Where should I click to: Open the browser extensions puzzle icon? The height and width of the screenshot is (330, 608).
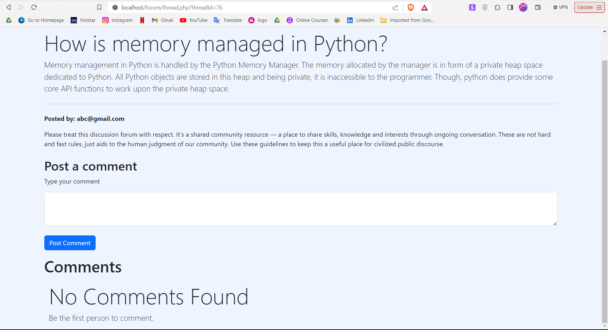[497, 7]
